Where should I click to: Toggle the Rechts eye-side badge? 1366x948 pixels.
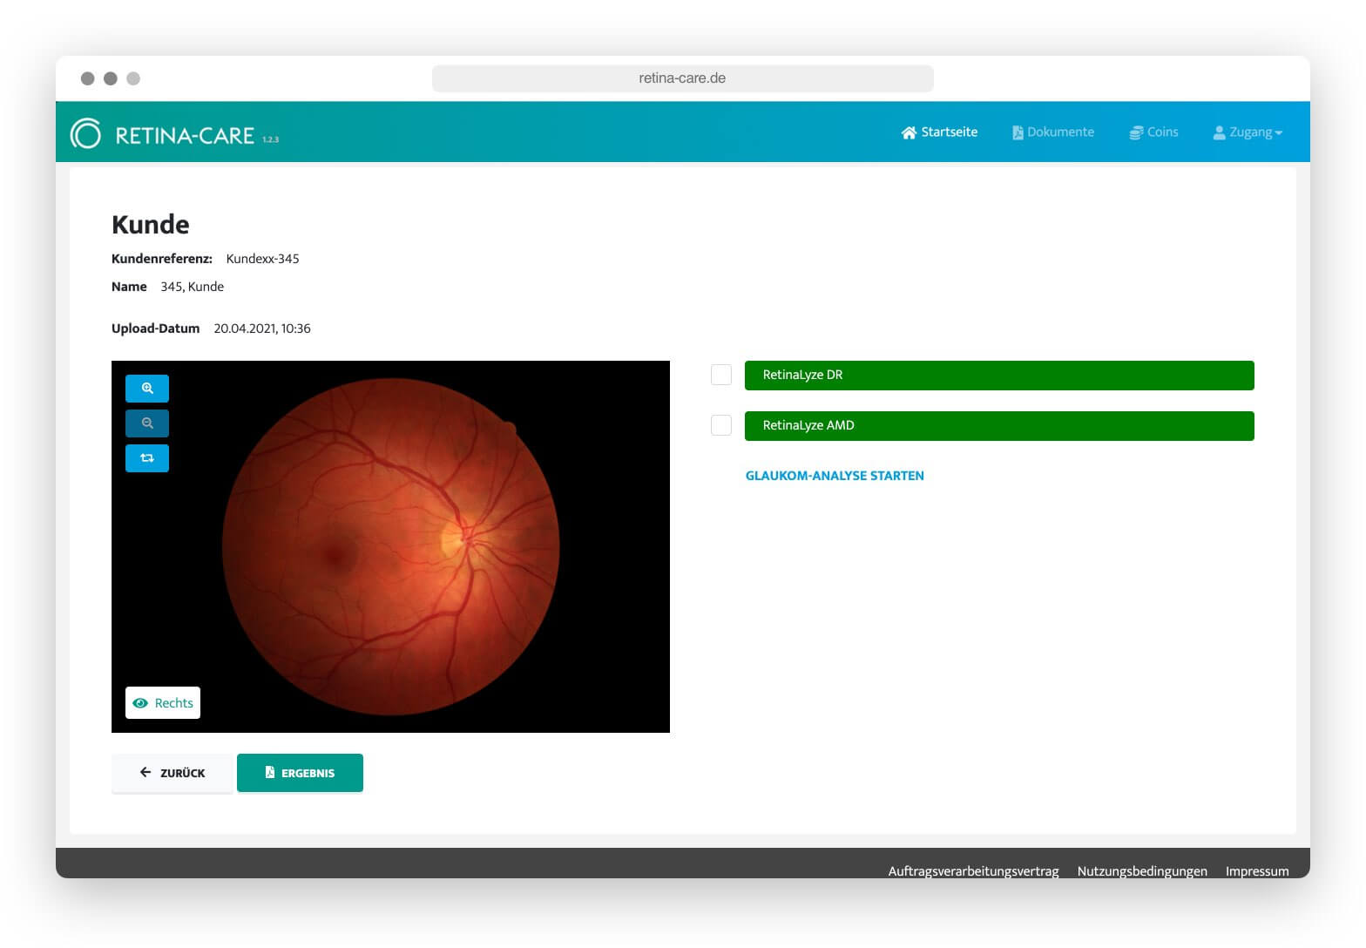point(163,702)
